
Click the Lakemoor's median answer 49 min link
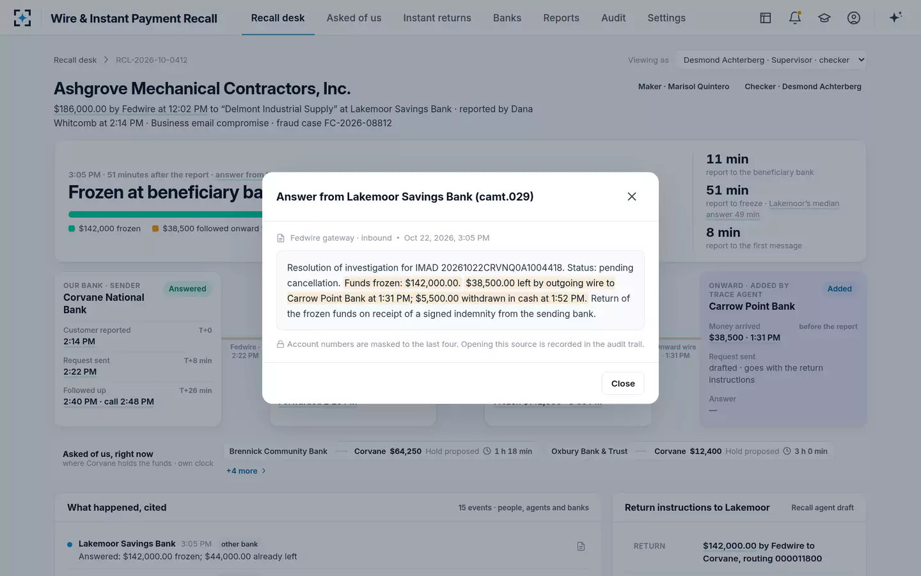point(772,209)
